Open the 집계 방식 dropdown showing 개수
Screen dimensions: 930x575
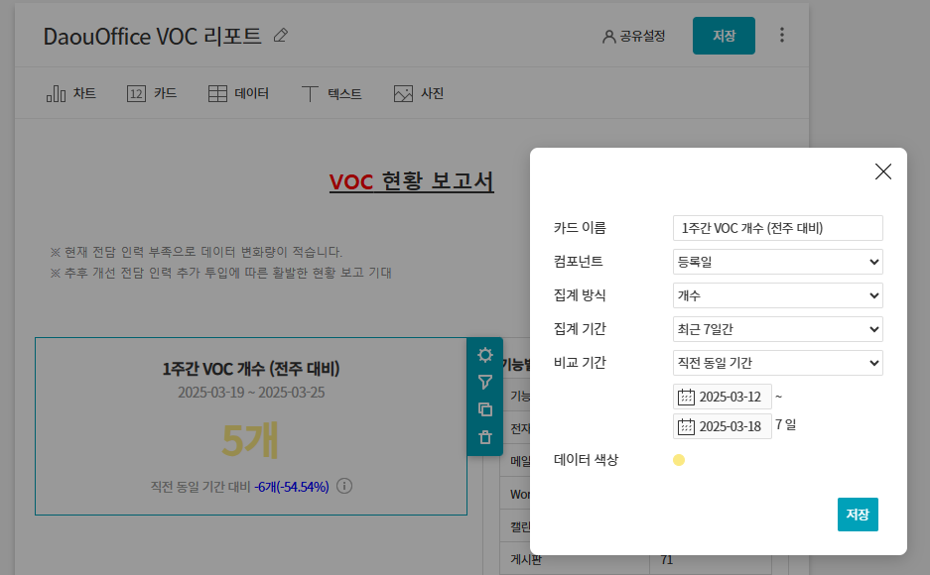tap(777, 295)
